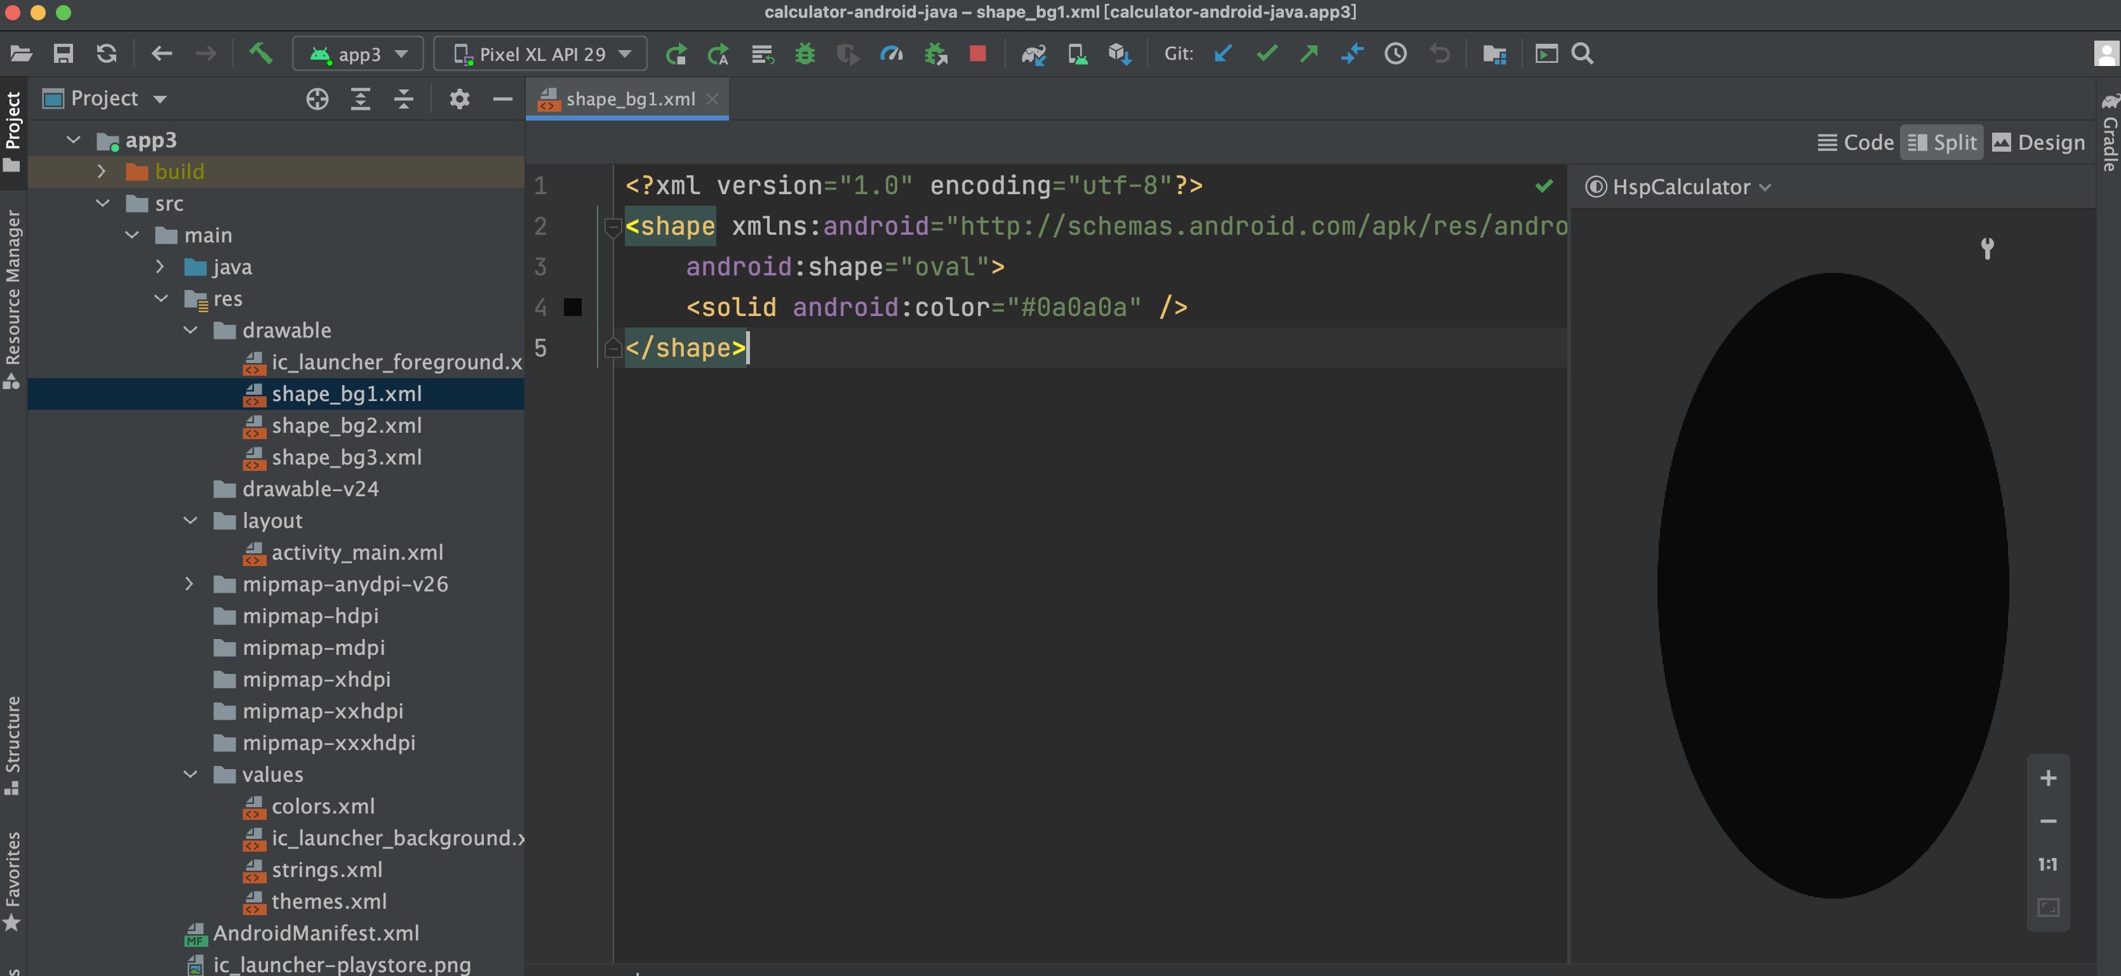2121x976 pixels.
Task: Run app with the green run icon
Action: point(676,55)
